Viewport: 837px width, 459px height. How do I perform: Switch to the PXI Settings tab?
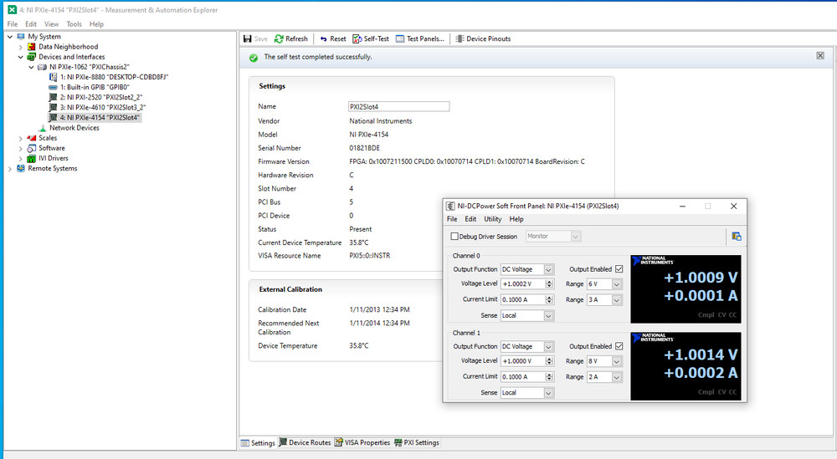coord(417,442)
